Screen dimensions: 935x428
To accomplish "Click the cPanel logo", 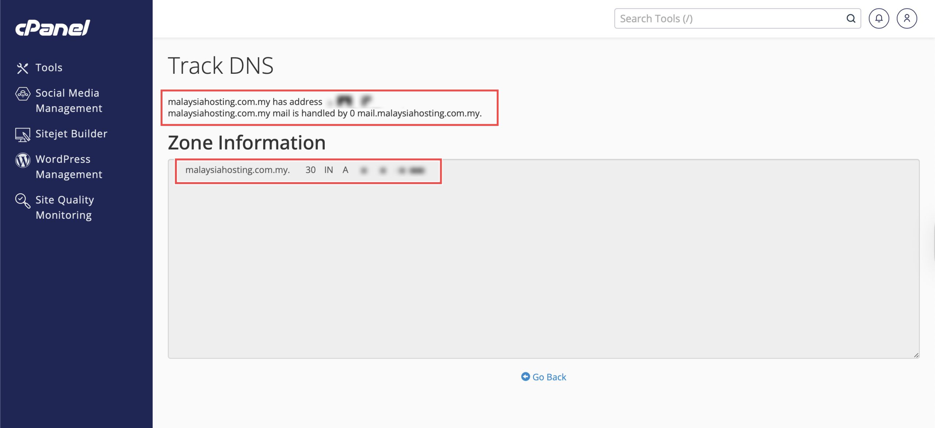I will pos(53,28).
